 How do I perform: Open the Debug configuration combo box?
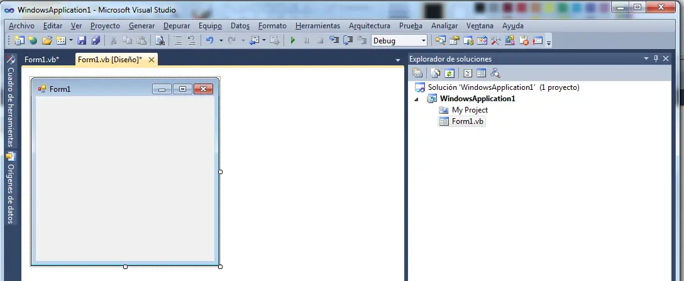point(399,41)
